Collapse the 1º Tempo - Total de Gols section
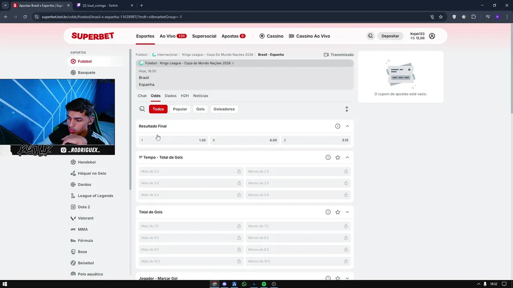Screen dimensions: 513x288 pos(347,157)
